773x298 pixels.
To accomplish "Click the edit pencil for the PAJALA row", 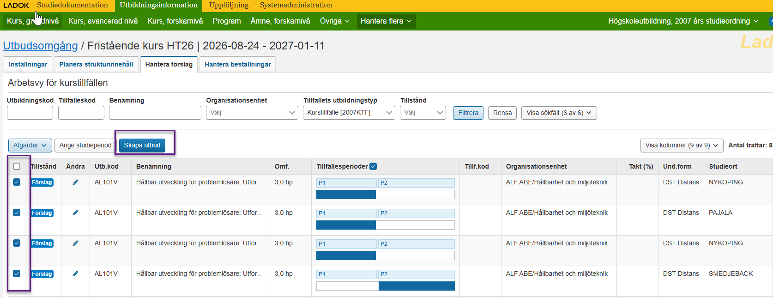I will click(75, 213).
